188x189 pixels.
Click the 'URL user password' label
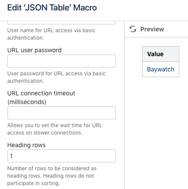(x=34, y=50)
